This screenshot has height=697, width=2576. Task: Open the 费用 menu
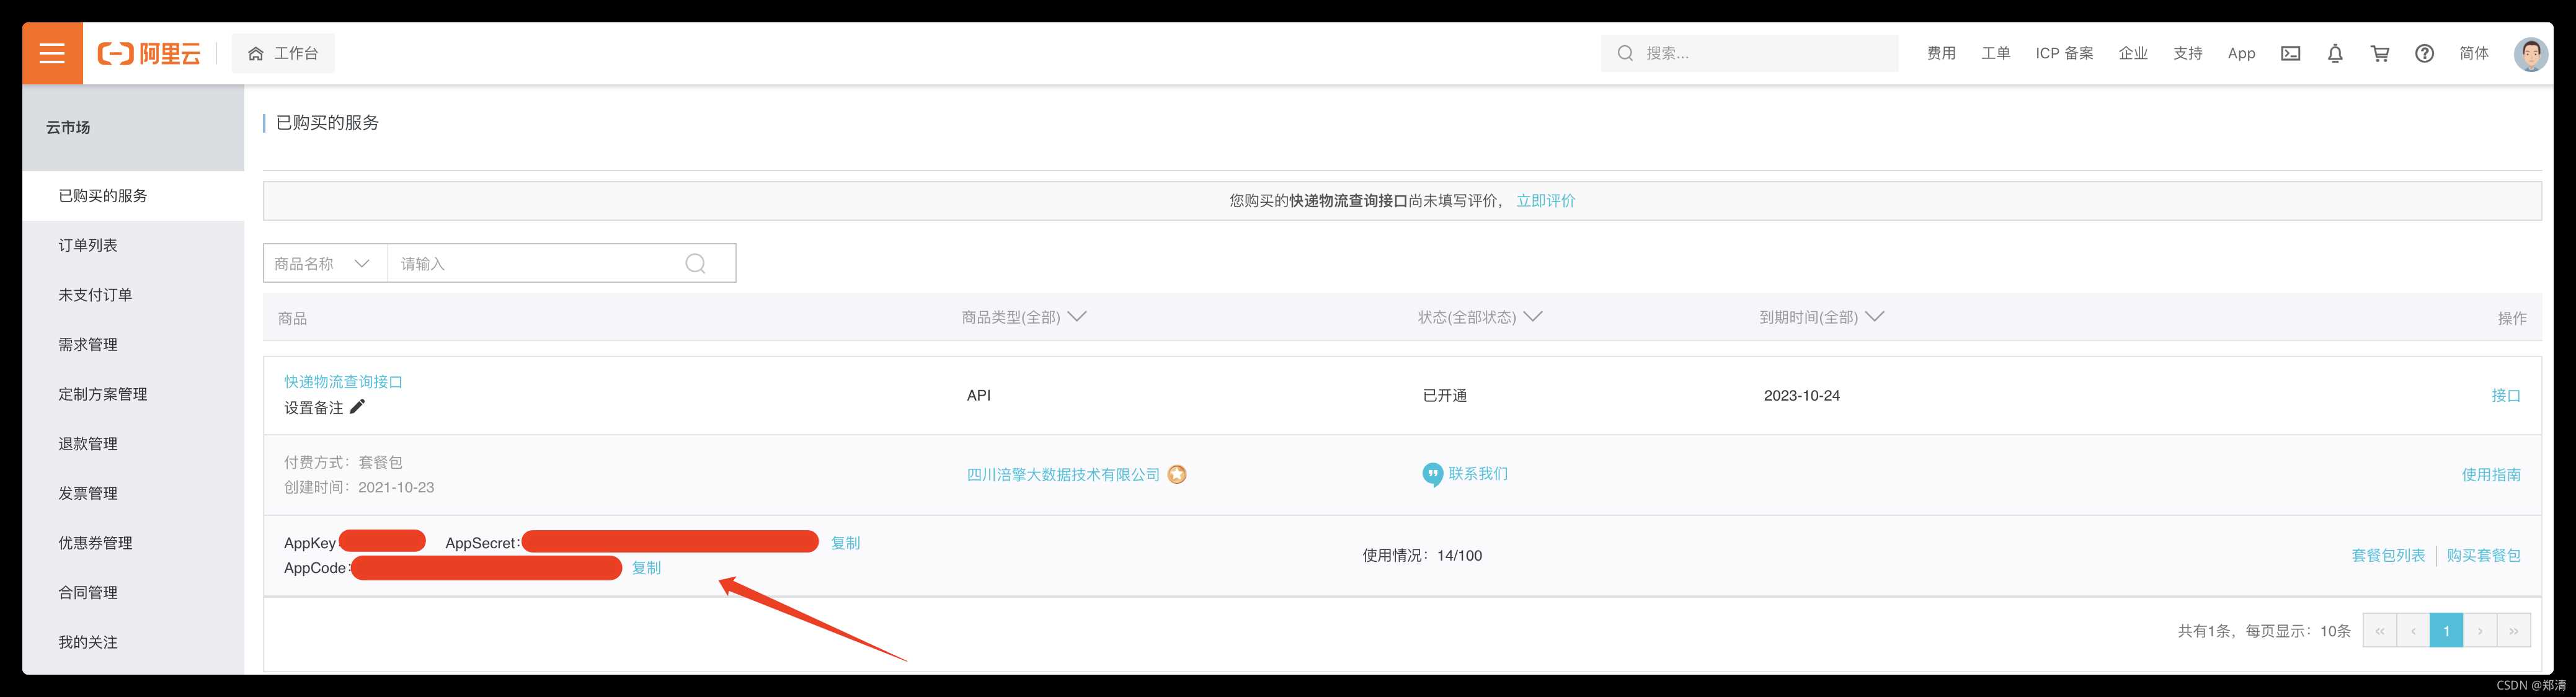point(1941,53)
